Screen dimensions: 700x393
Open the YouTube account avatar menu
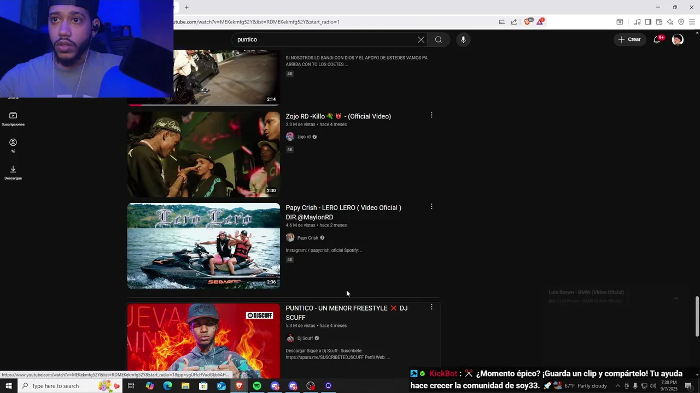(x=678, y=40)
